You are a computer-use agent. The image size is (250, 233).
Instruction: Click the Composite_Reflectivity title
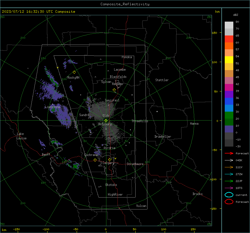click(x=125, y=4)
